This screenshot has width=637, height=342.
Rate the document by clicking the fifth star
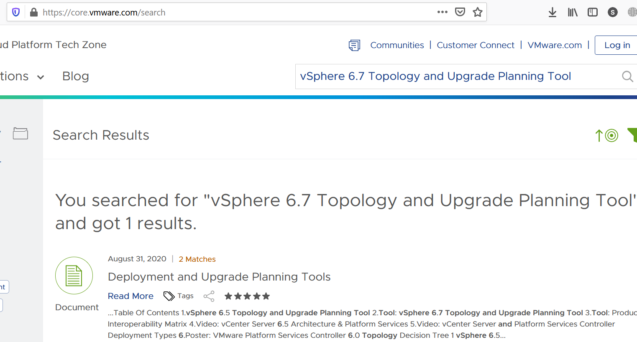[266, 296]
